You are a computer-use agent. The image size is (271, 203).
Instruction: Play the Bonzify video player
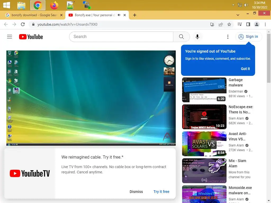(91, 98)
